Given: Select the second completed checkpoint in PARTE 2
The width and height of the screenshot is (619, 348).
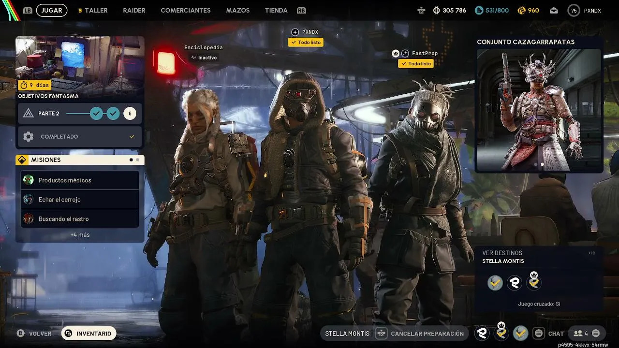Looking at the screenshot, I should pyautogui.click(x=113, y=114).
